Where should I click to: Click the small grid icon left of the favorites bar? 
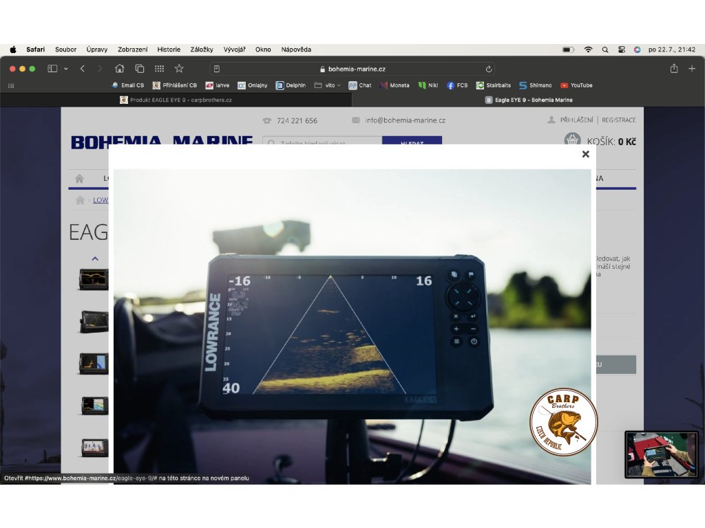pyautogui.click(x=11, y=85)
